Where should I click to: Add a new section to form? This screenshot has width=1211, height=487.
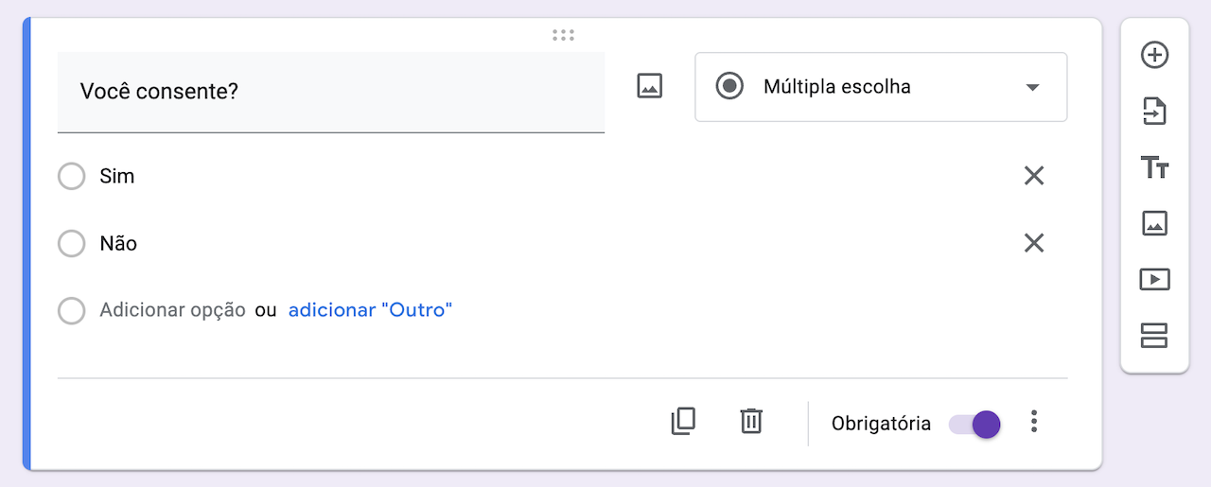pyautogui.click(x=1154, y=335)
